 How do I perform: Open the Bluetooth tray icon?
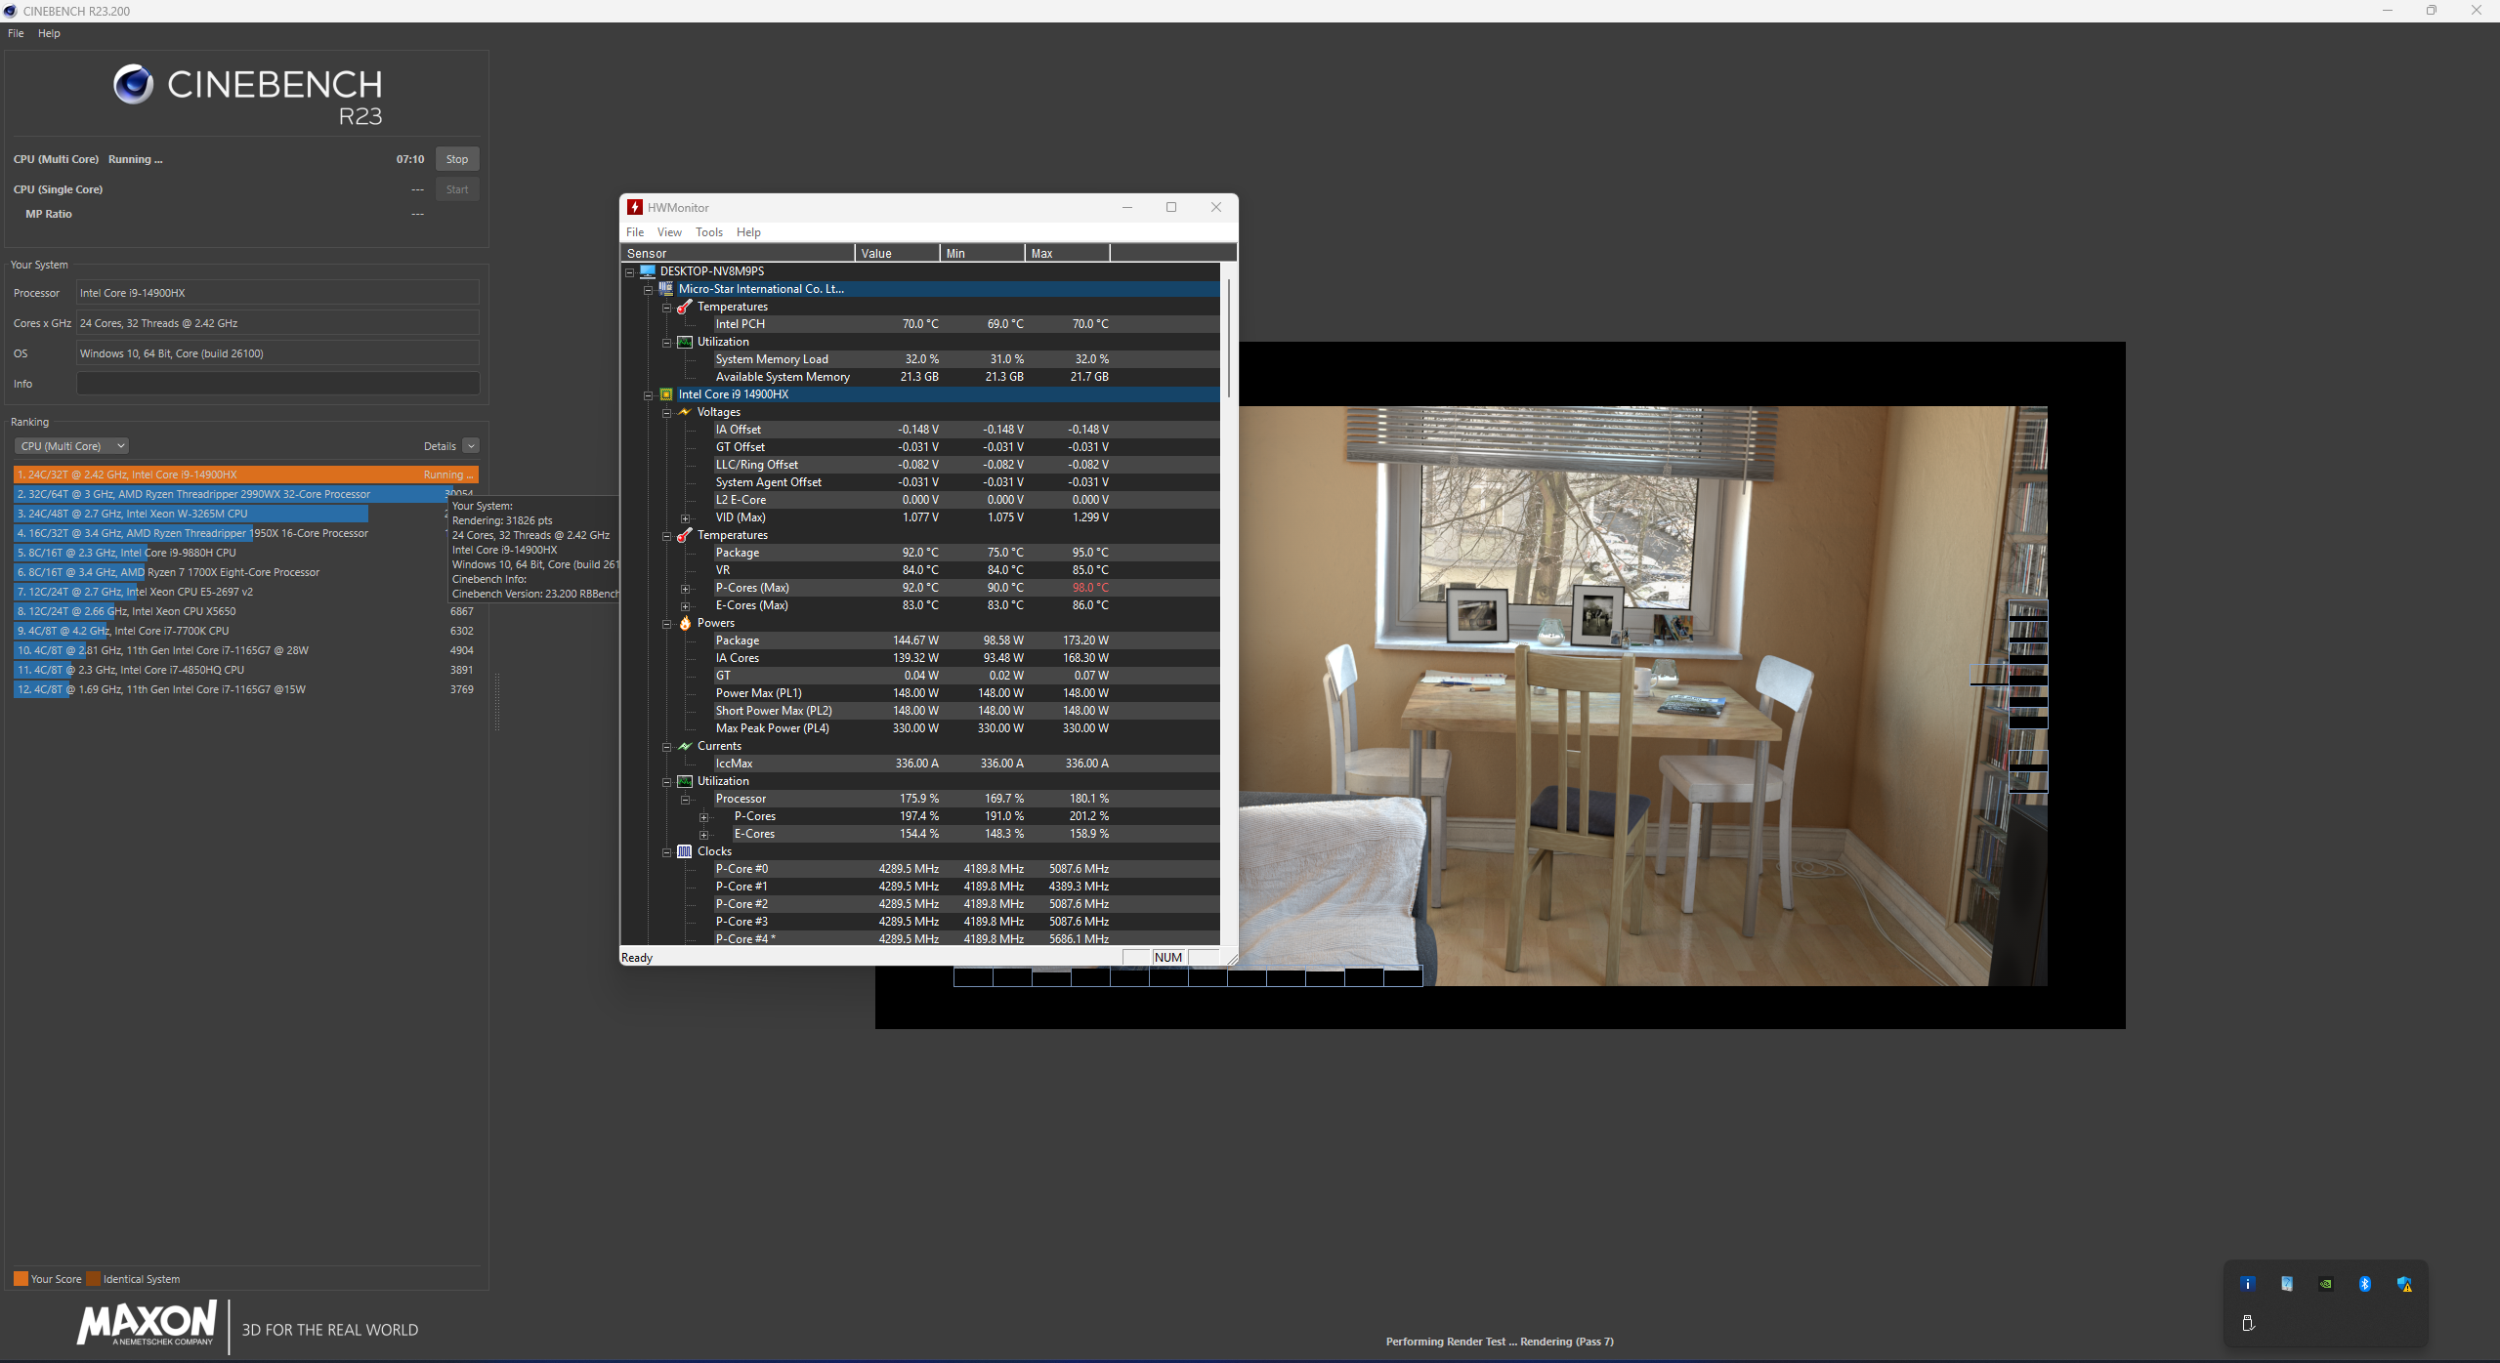2364,1284
